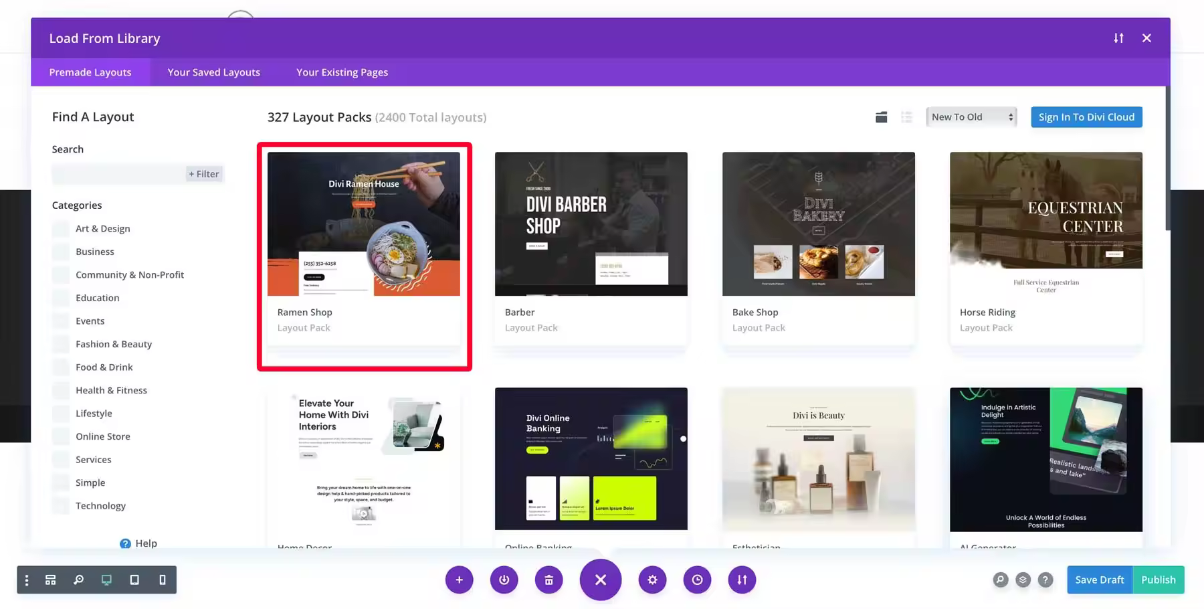Image resolution: width=1204 pixels, height=609 pixels.
Task: Check the Technology category
Action: tap(61, 506)
